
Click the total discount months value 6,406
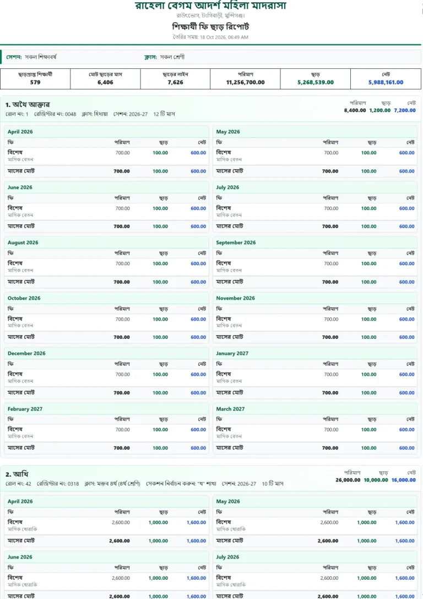(105, 82)
